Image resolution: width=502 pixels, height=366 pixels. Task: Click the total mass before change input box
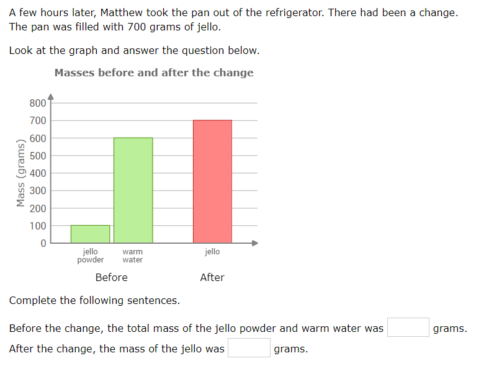[408, 328]
